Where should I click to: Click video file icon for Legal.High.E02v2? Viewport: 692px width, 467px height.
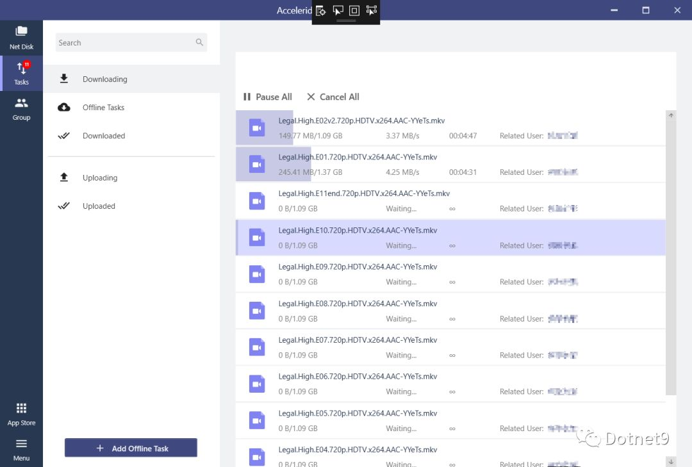pyautogui.click(x=257, y=128)
